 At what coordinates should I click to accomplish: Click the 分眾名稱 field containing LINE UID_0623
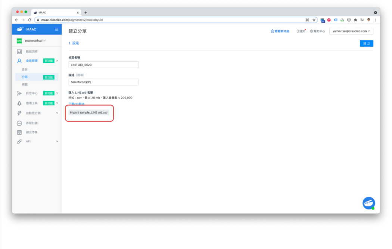point(103,65)
